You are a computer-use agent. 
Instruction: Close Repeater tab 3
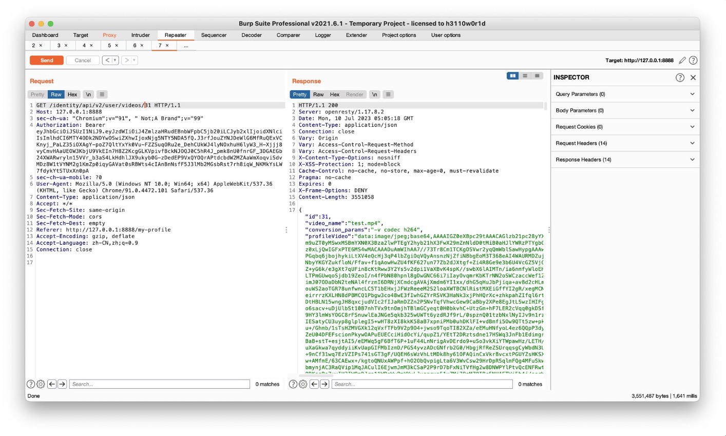pyautogui.click(x=66, y=46)
